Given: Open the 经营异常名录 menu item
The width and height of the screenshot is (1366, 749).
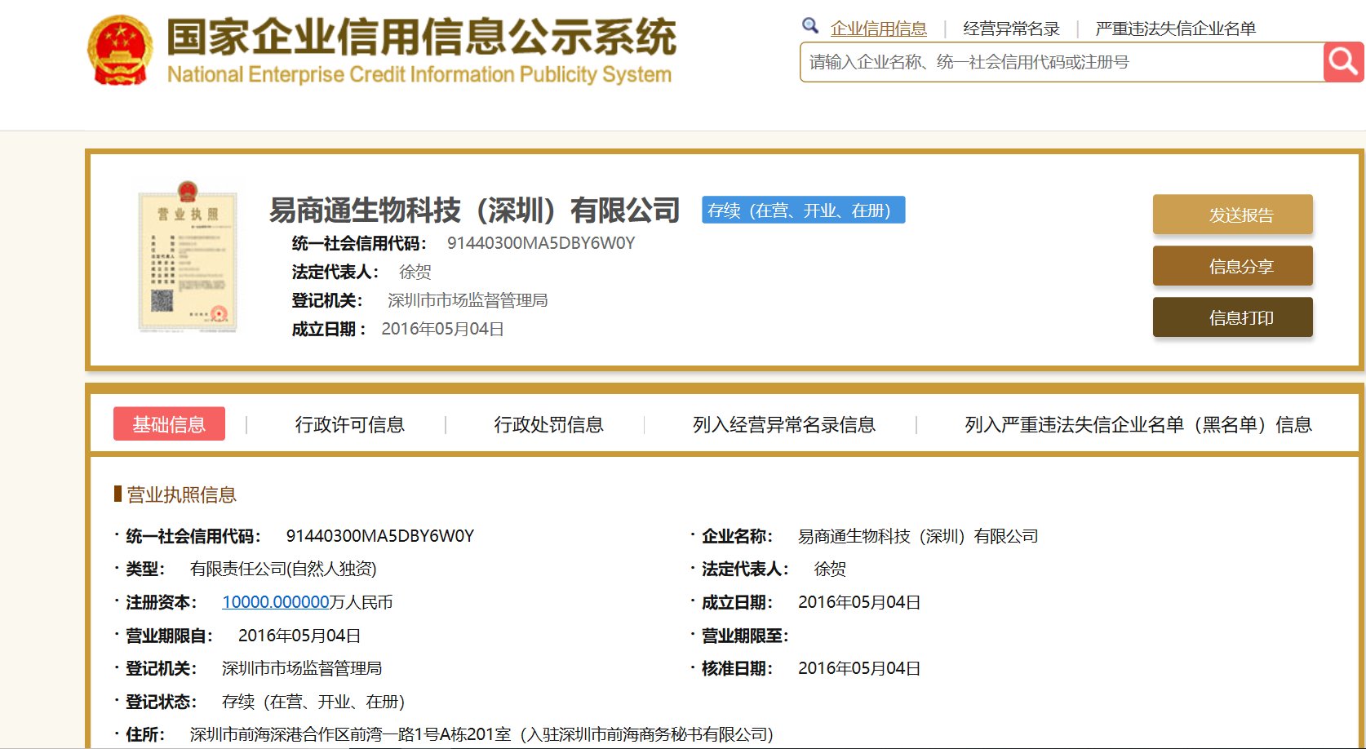Looking at the screenshot, I should coord(1012,27).
